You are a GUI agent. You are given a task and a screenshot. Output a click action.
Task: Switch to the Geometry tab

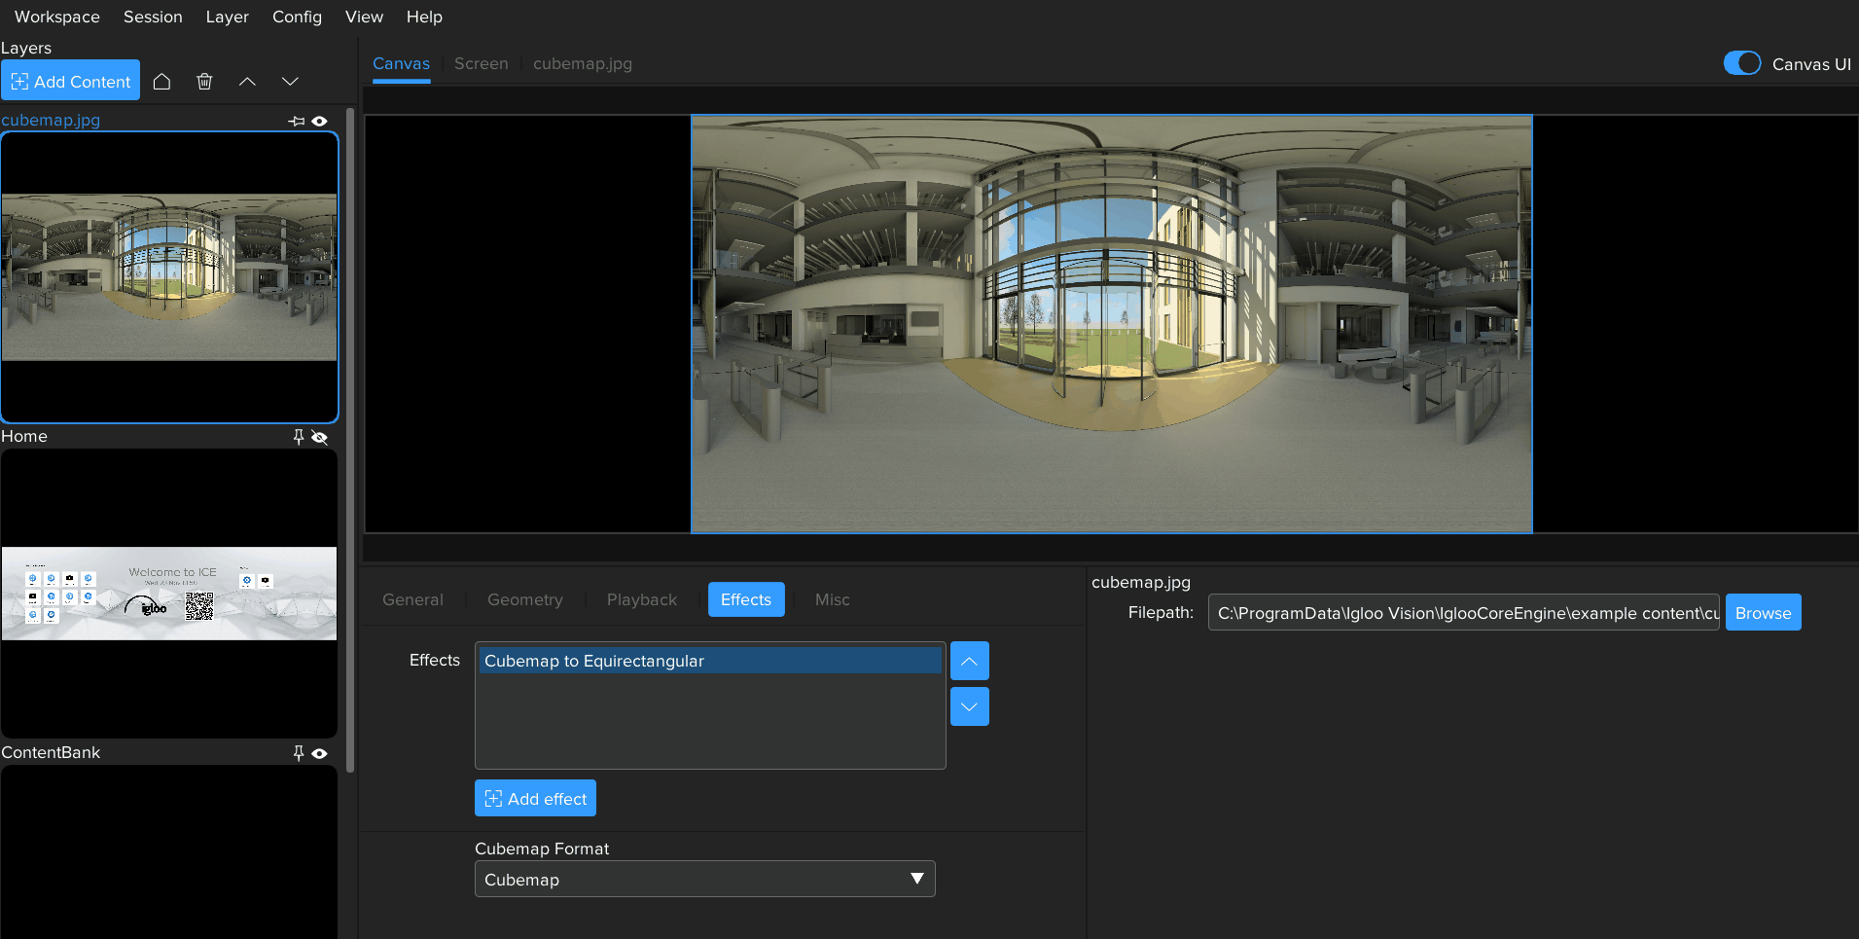pyautogui.click(x=524, y=599)
